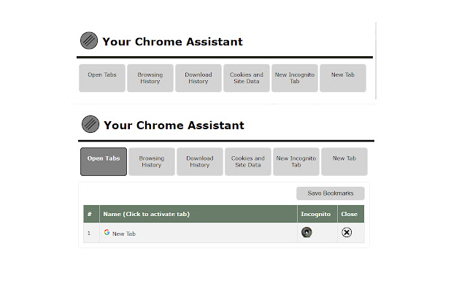
Task: Click New Tab button in the upper panel
Action: pyautogui.click(x=343, y=78)
